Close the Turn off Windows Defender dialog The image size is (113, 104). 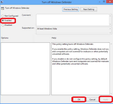click(x=110, y=2)
